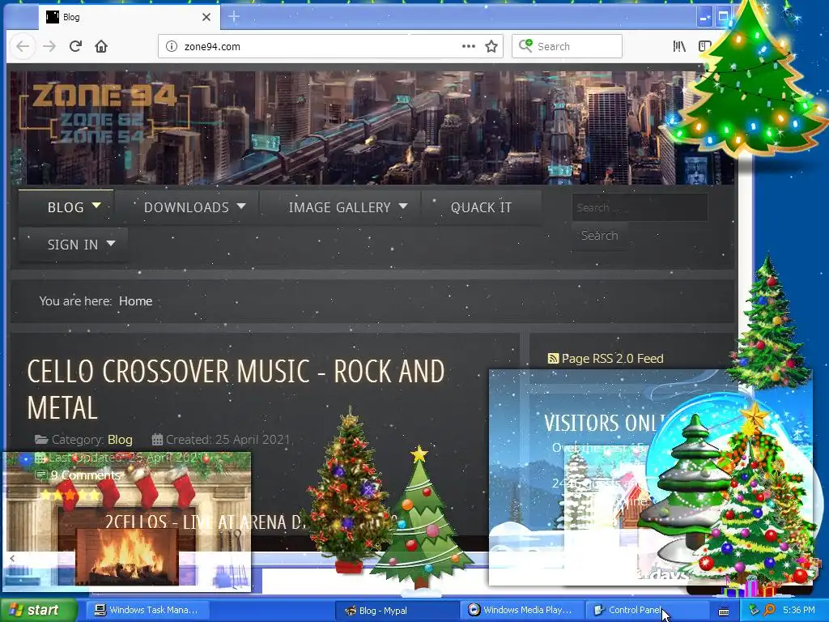829x622 pixels.
Task: Click the left scroll arrow at page bottom
Action: tap(11, 558)
